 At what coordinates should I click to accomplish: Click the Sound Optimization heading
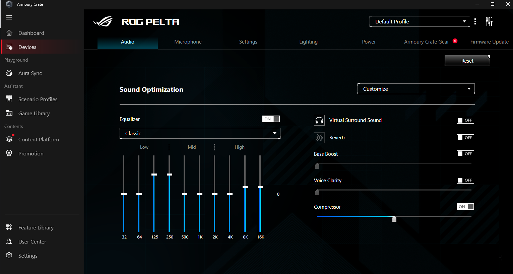[x=151, y=89]
